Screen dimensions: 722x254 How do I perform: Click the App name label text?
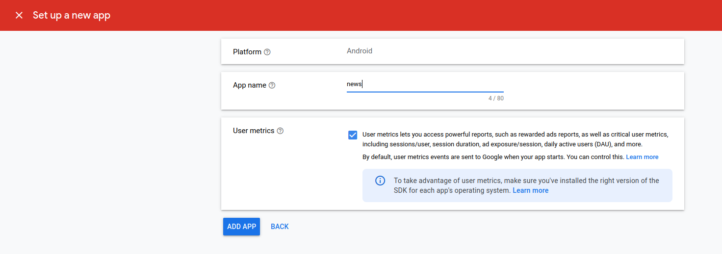250,85
